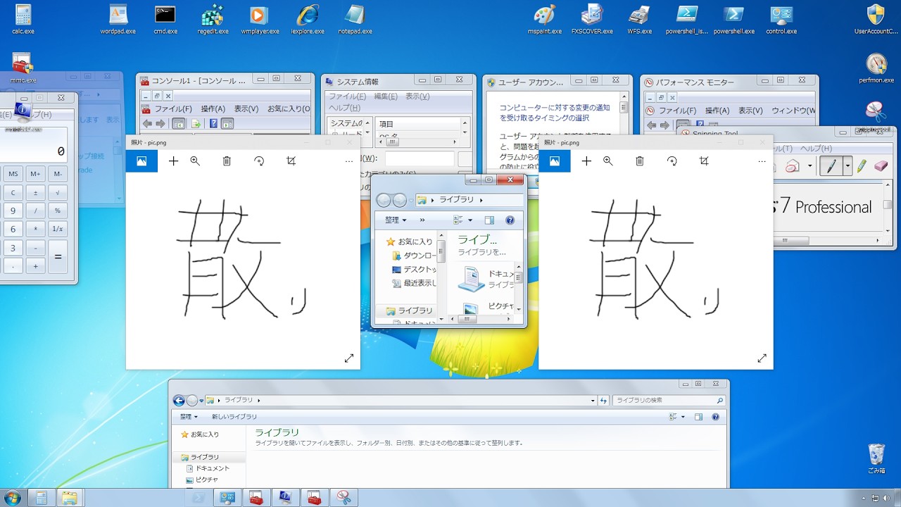Click crop icon in left Photos window

tap(291, 161)
